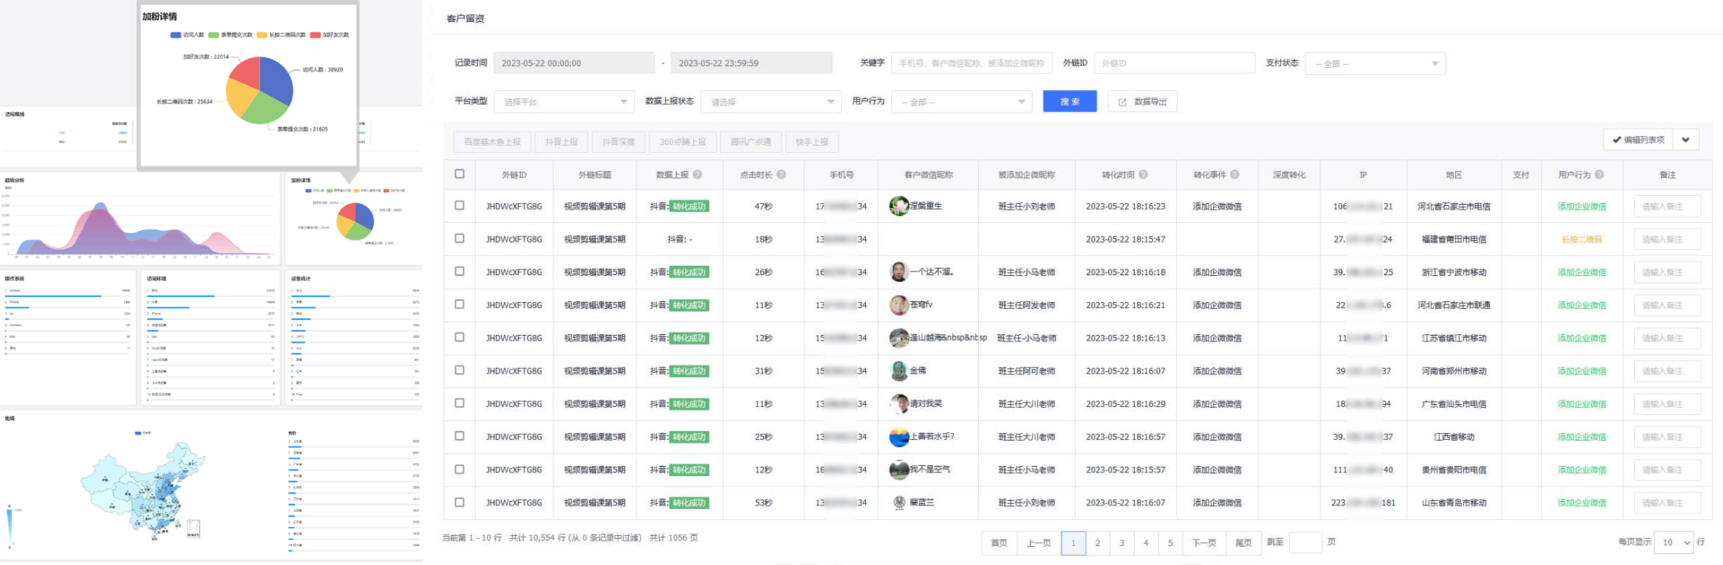Select the 腾讯广点通 tab
The width and height of the screenshot is (1723, 565).
[x=751, y=142]
